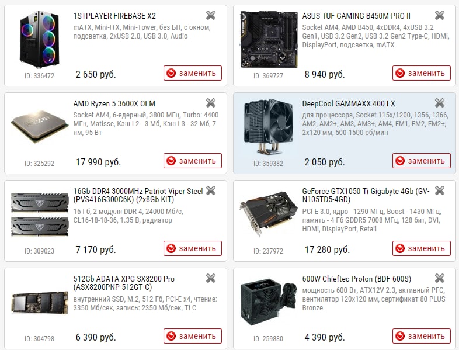Replace the ASUS TUF B450M-PRO II motherboard
The image size is (459, 350).
point(422,73)
